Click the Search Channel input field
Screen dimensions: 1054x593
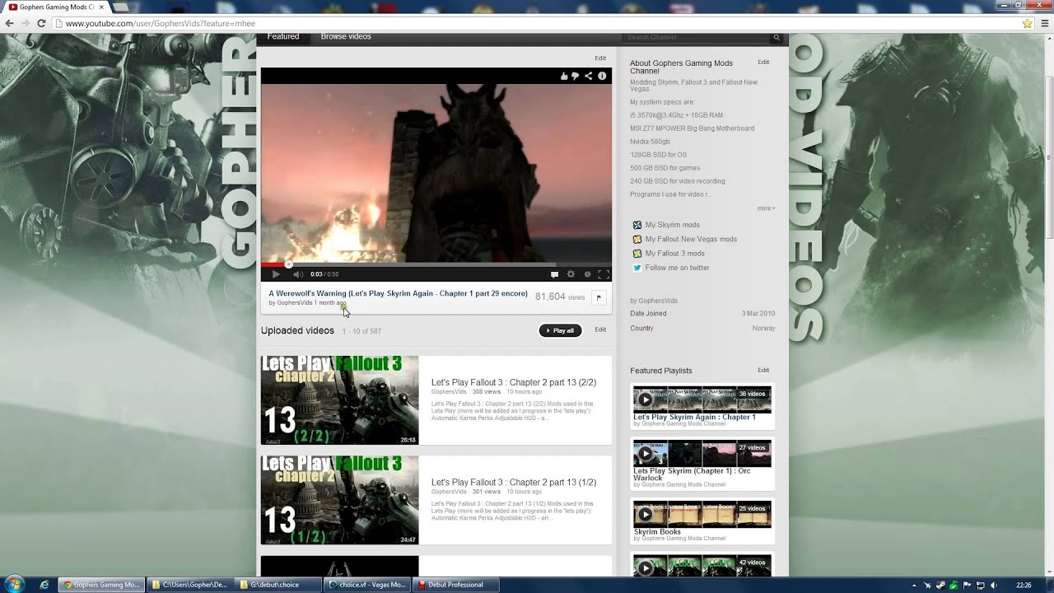[696, 37]
